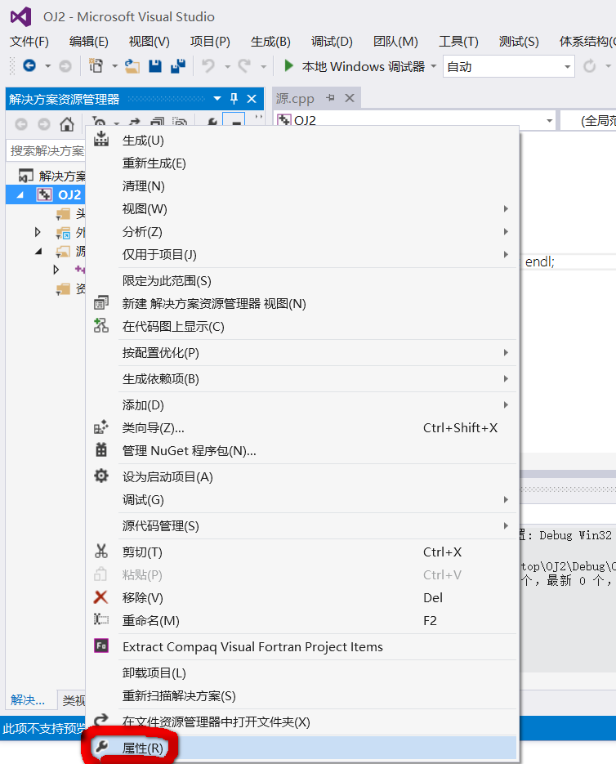Select 新建 解决方案资源管理器 视图(N)
The image size is (616, 764).
tap(301, 303)
